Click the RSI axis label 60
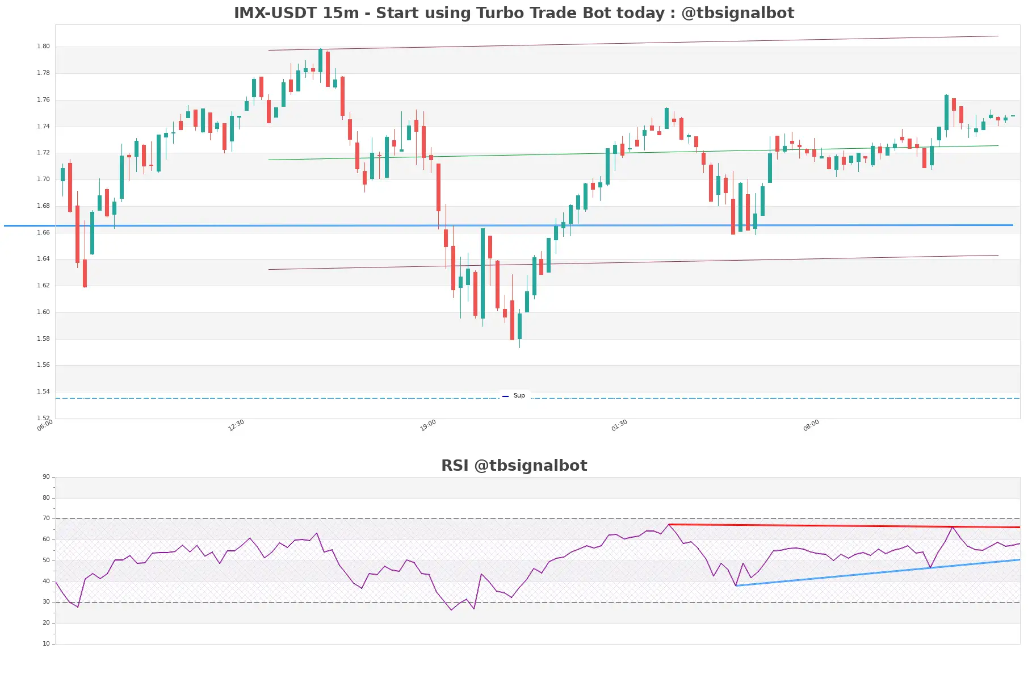This screenshot has height=686, width=1028. pos(46,539)
